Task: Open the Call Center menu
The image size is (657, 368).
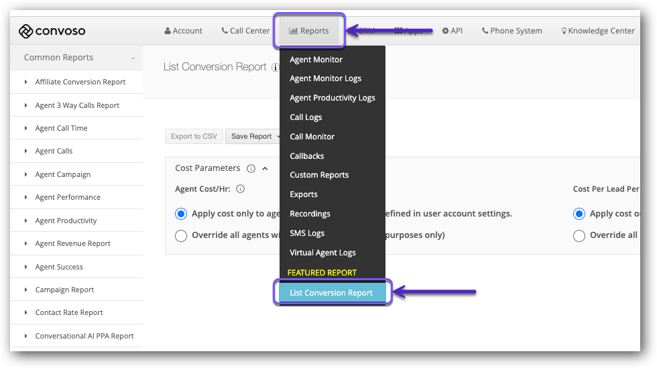Action: 245,31
